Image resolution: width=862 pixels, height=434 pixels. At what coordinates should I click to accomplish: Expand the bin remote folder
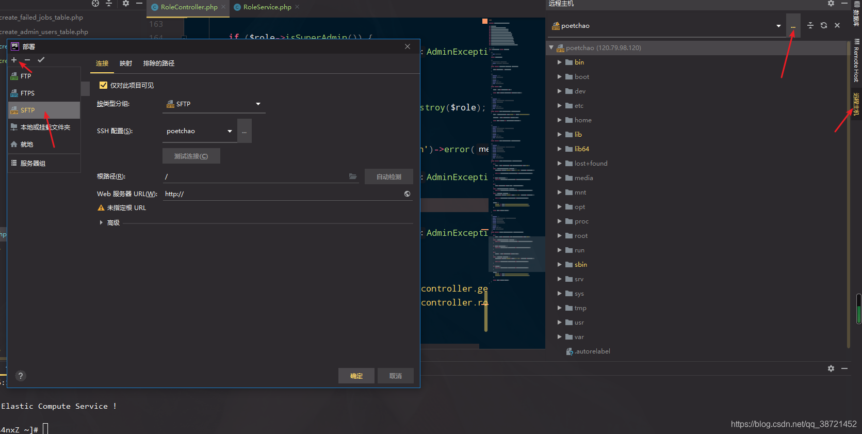click(x=559, y=62)
